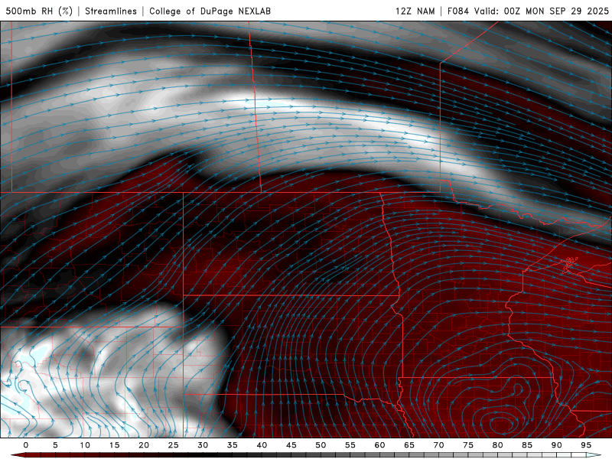Select the '12Z NAM' model run label

click(x=415, y=11)
